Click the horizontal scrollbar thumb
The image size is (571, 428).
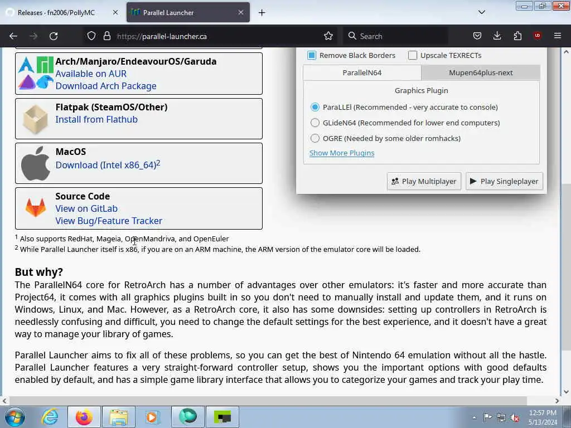pos(268,401)
